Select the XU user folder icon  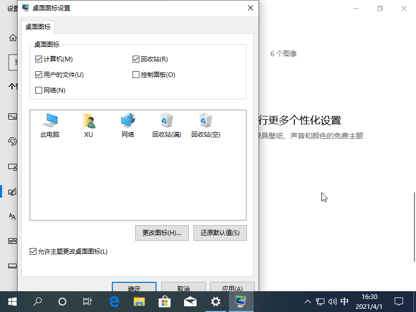point(88,125)
